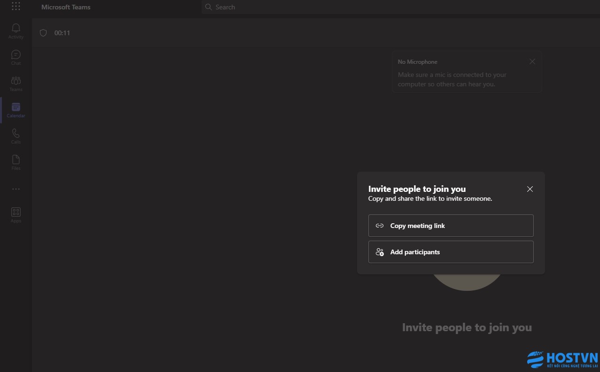Click the Search box

[401, 7]
